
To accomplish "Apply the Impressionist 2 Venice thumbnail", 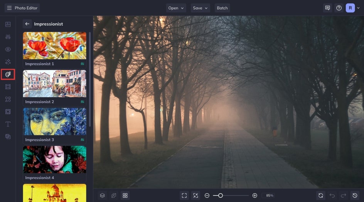I will 54,83.
